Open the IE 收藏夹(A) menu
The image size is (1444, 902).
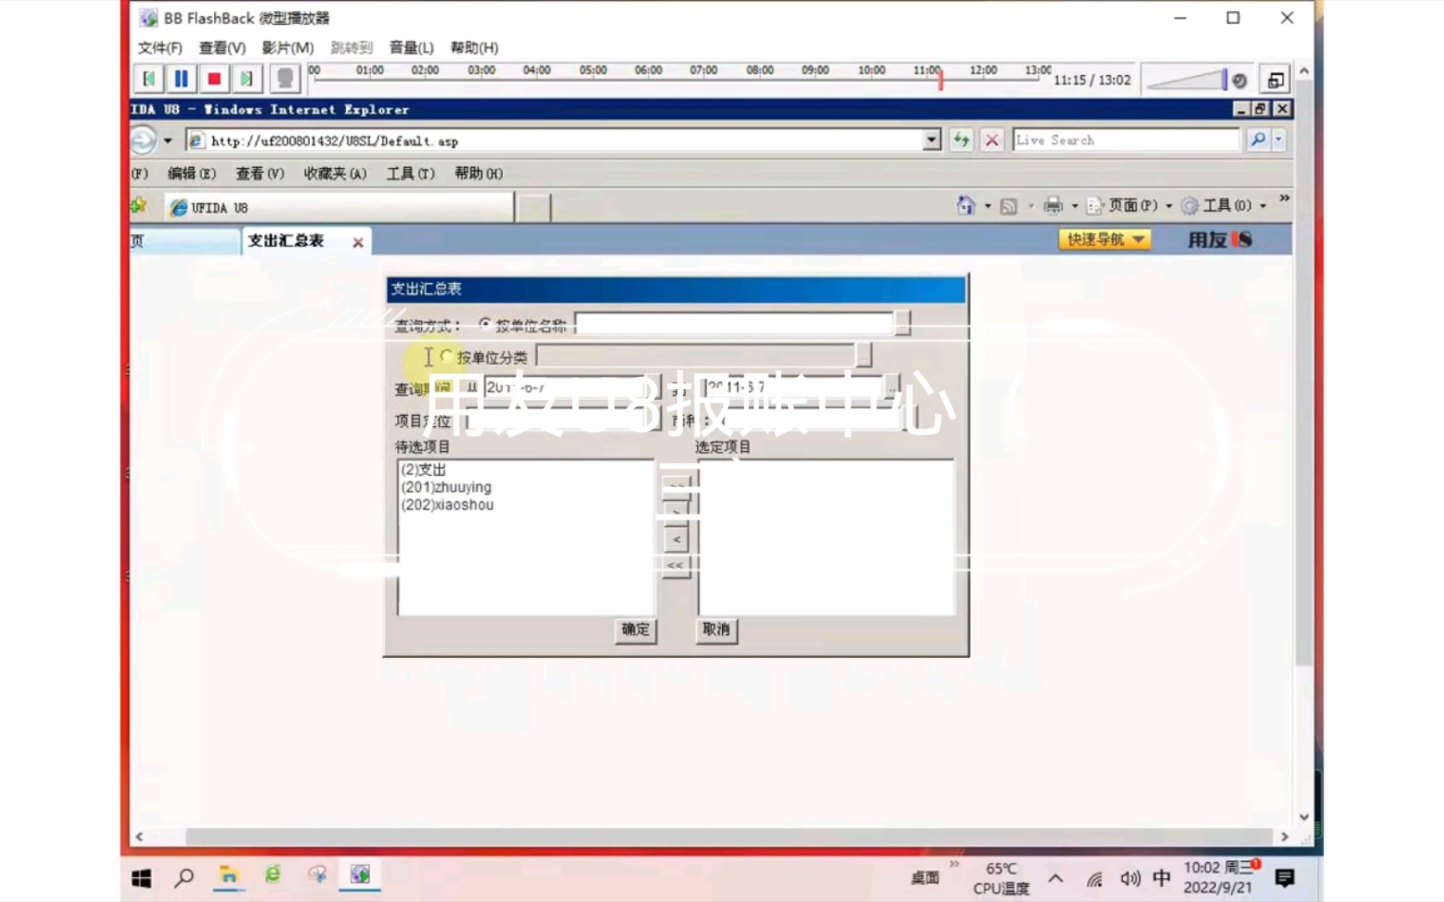[x=335, y=174]
